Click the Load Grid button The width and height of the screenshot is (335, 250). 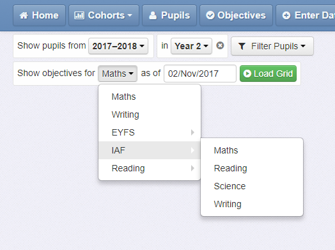(x=268, y=74)
